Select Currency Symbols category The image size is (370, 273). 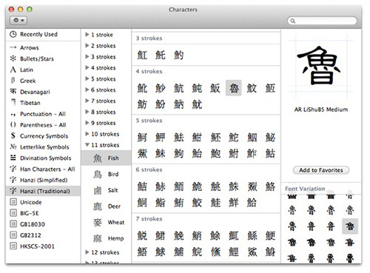click(x=43, y=136)
